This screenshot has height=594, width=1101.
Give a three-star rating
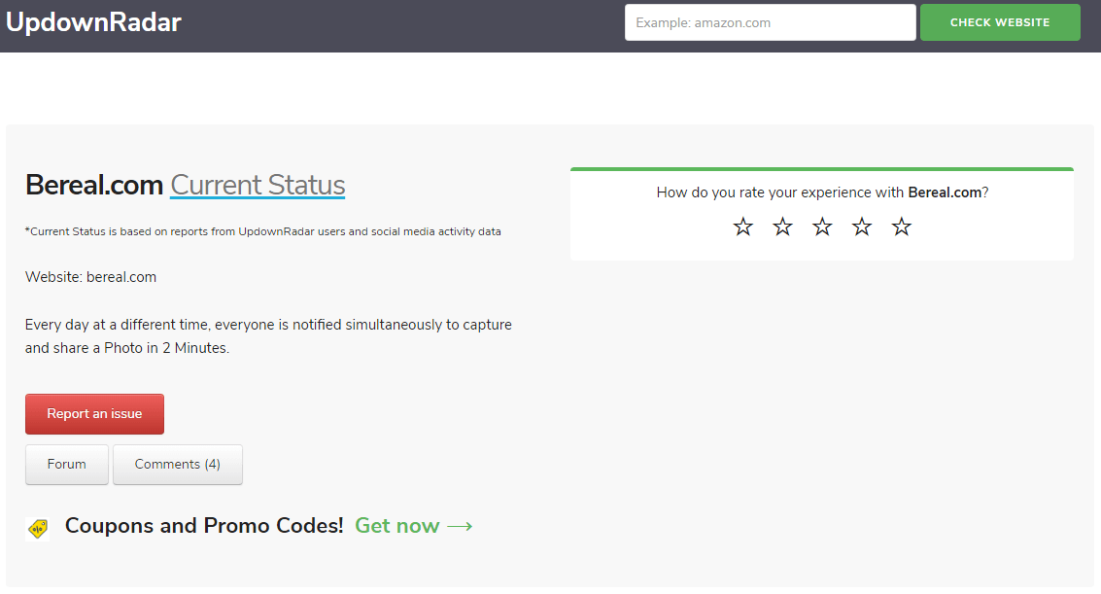(822, 227)
